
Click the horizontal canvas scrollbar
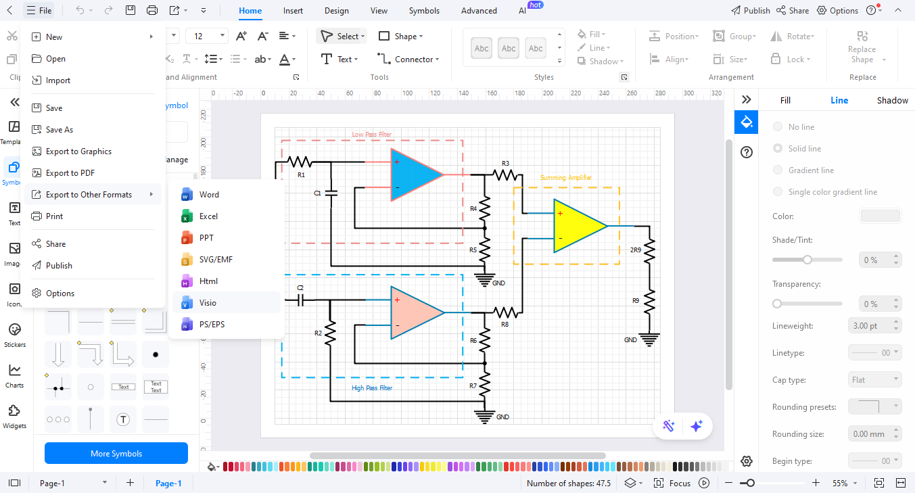[x=457, y=456]
